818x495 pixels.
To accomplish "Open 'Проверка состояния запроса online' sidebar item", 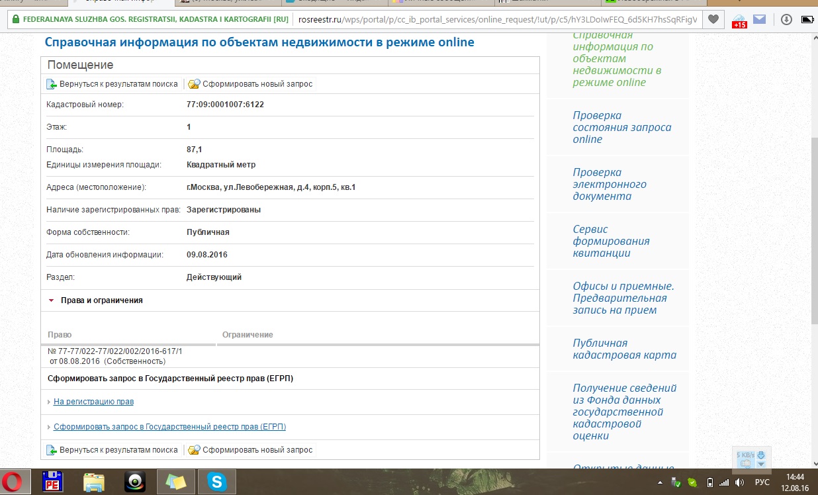I will [x=621, y=127].
